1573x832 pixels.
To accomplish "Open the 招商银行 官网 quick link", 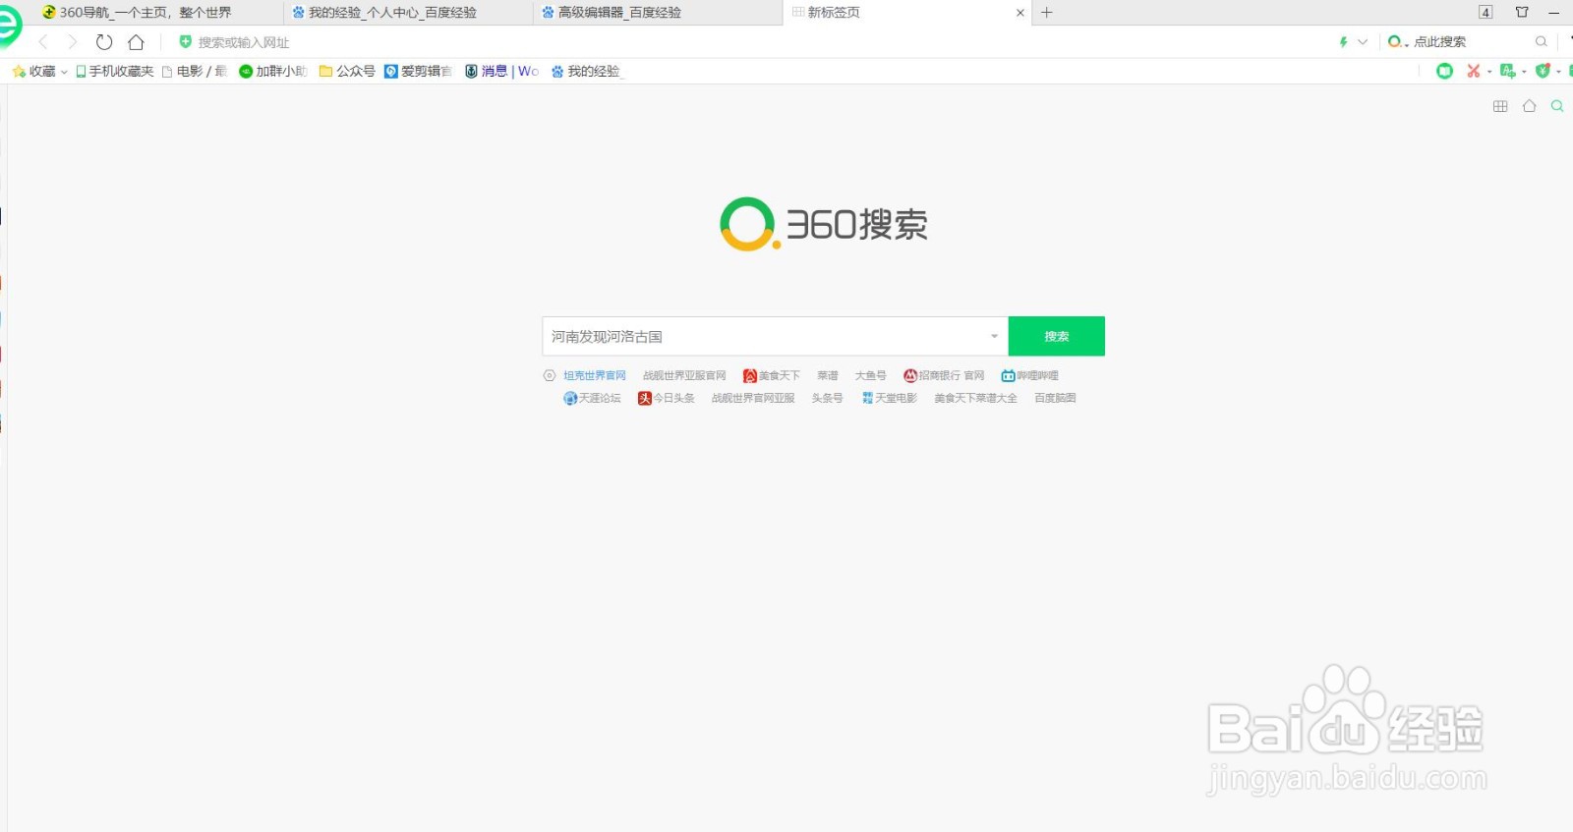I will [x=944, y=375].
